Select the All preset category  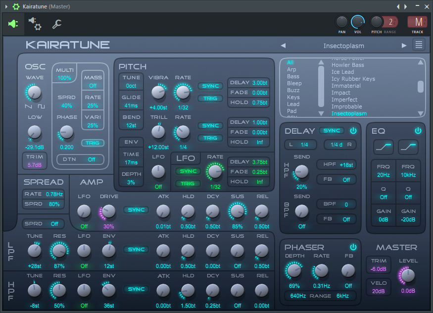pos(290,62)
